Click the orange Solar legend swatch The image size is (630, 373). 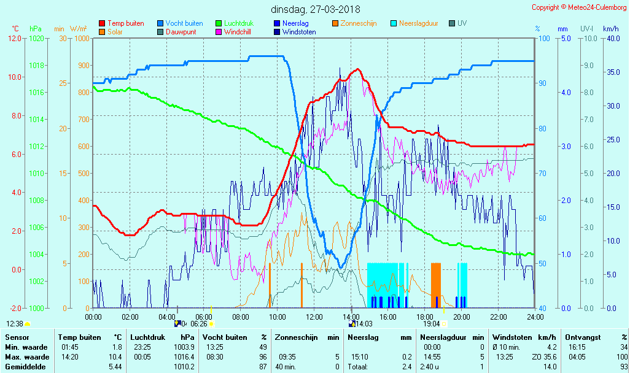pyautogui.click(x=102, y=32)
